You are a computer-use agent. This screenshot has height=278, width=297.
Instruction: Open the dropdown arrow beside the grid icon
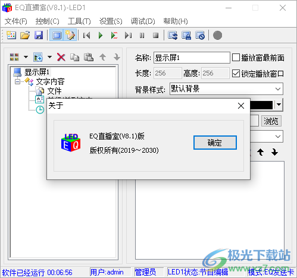pyautogui.click(x=26, y=57)
